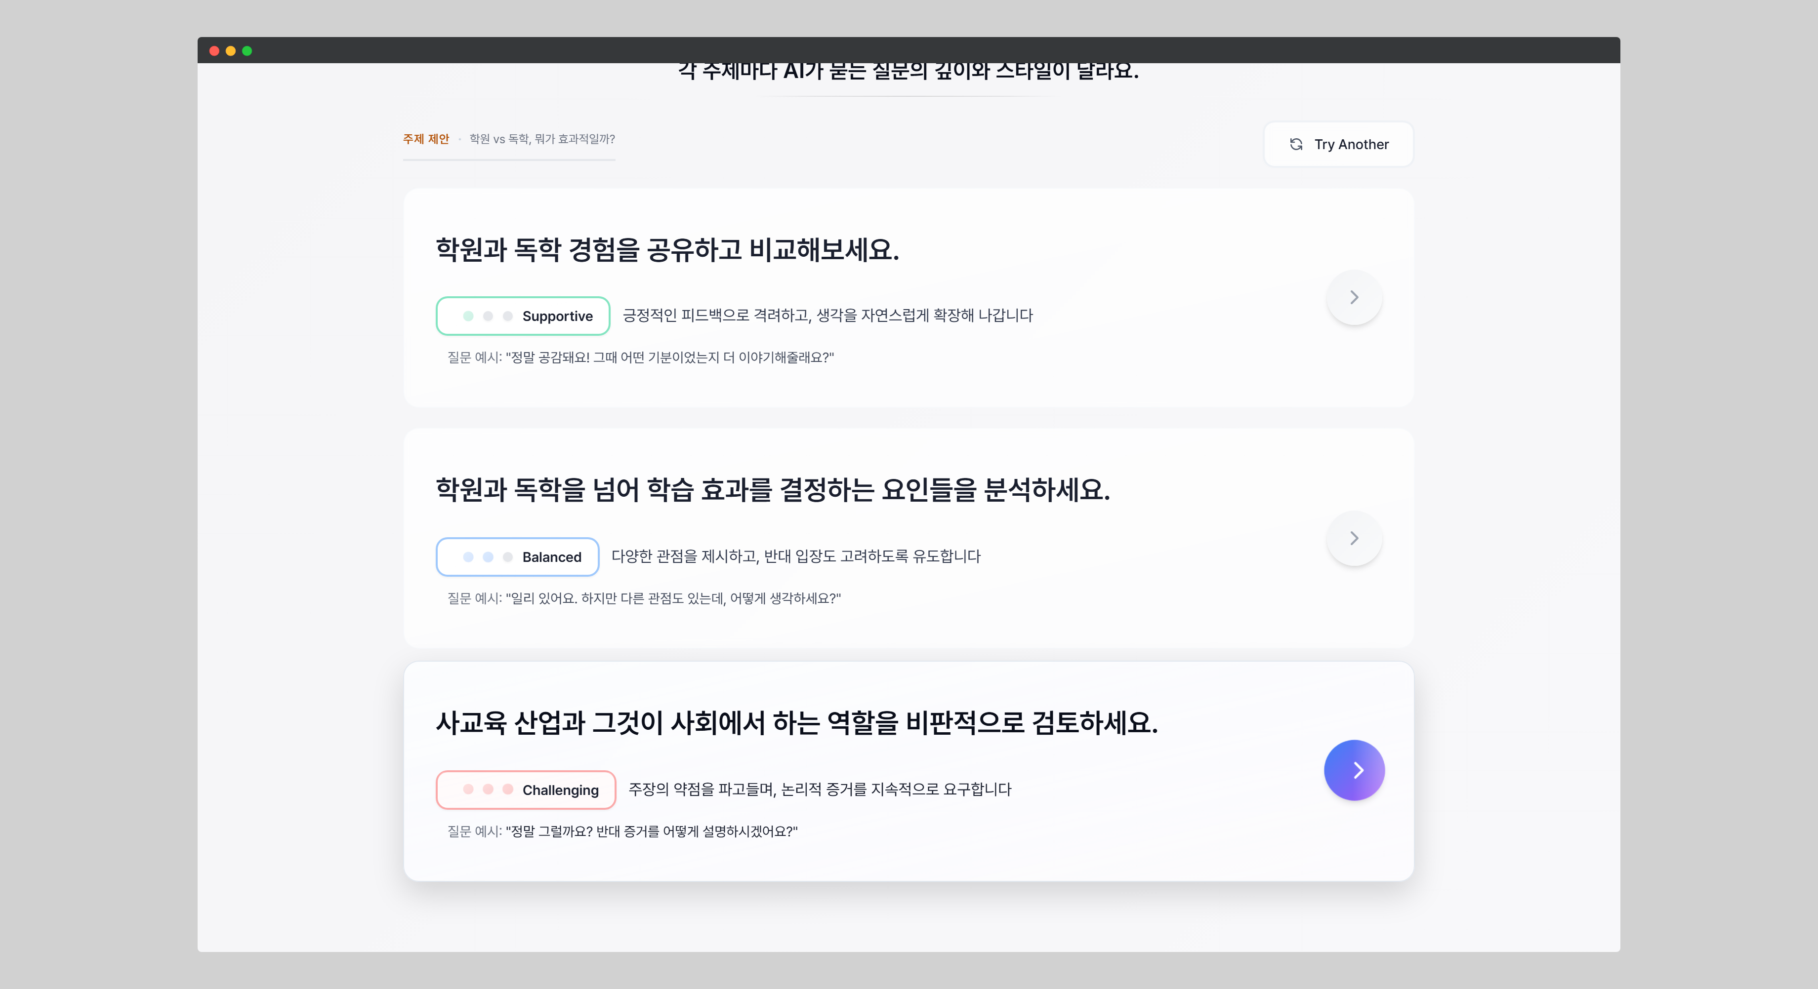Click topic text 학원 vs 독학, 뭐가 효과적일까?
This screenshot has width=1818, height=989.
pyautogui.click(x=542, y=139)
